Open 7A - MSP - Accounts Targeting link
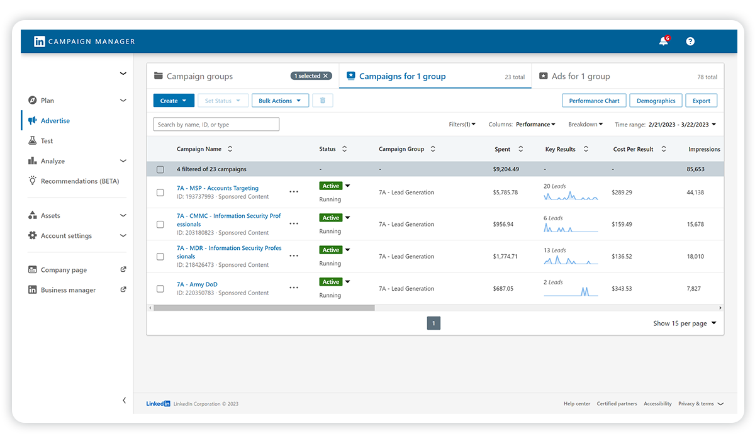The width and height of the screenshot is (755, 443). pyautogui.click(x=218, y=188)
